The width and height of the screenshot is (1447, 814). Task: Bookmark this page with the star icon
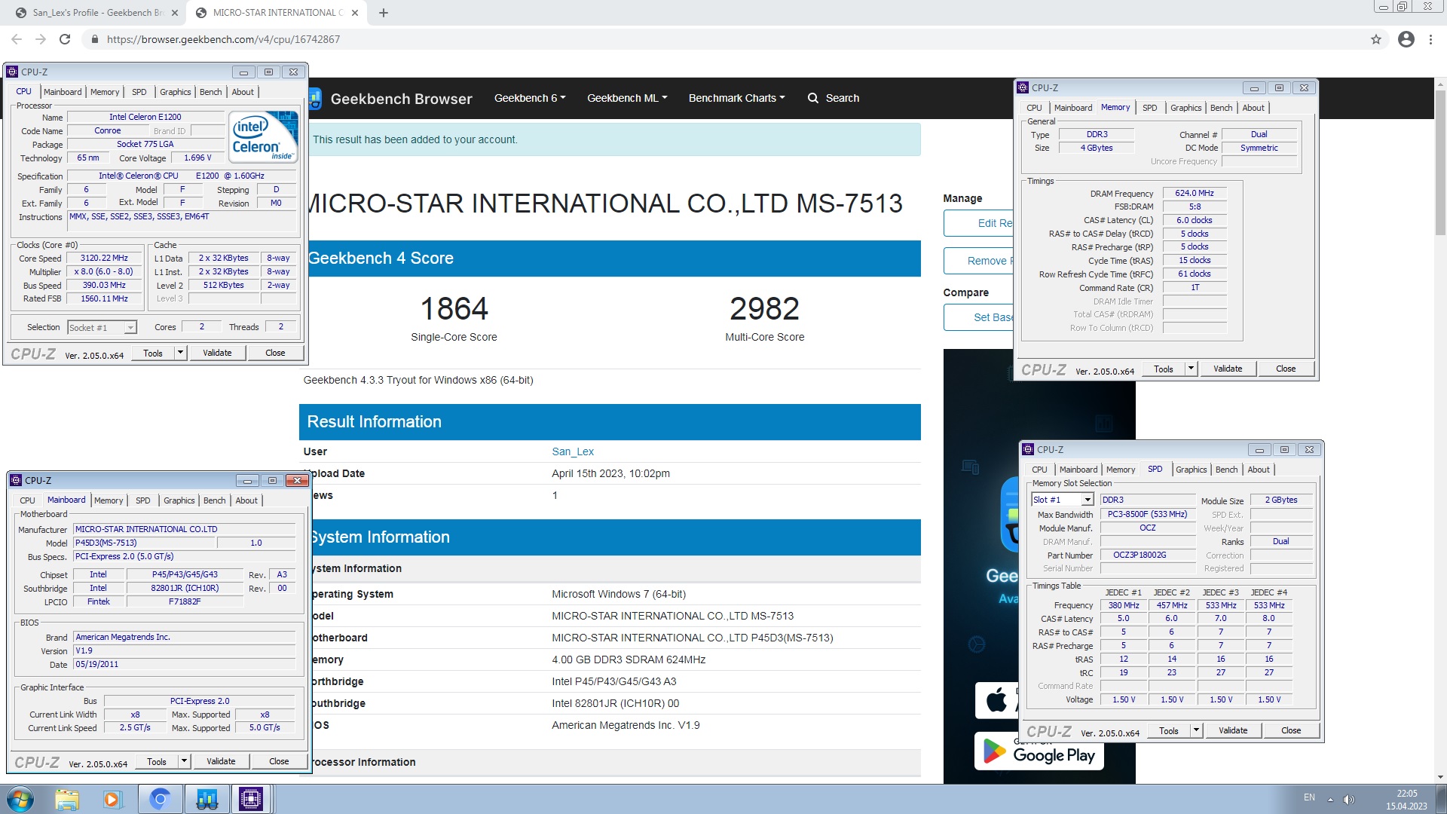[x=1376, y=39]
